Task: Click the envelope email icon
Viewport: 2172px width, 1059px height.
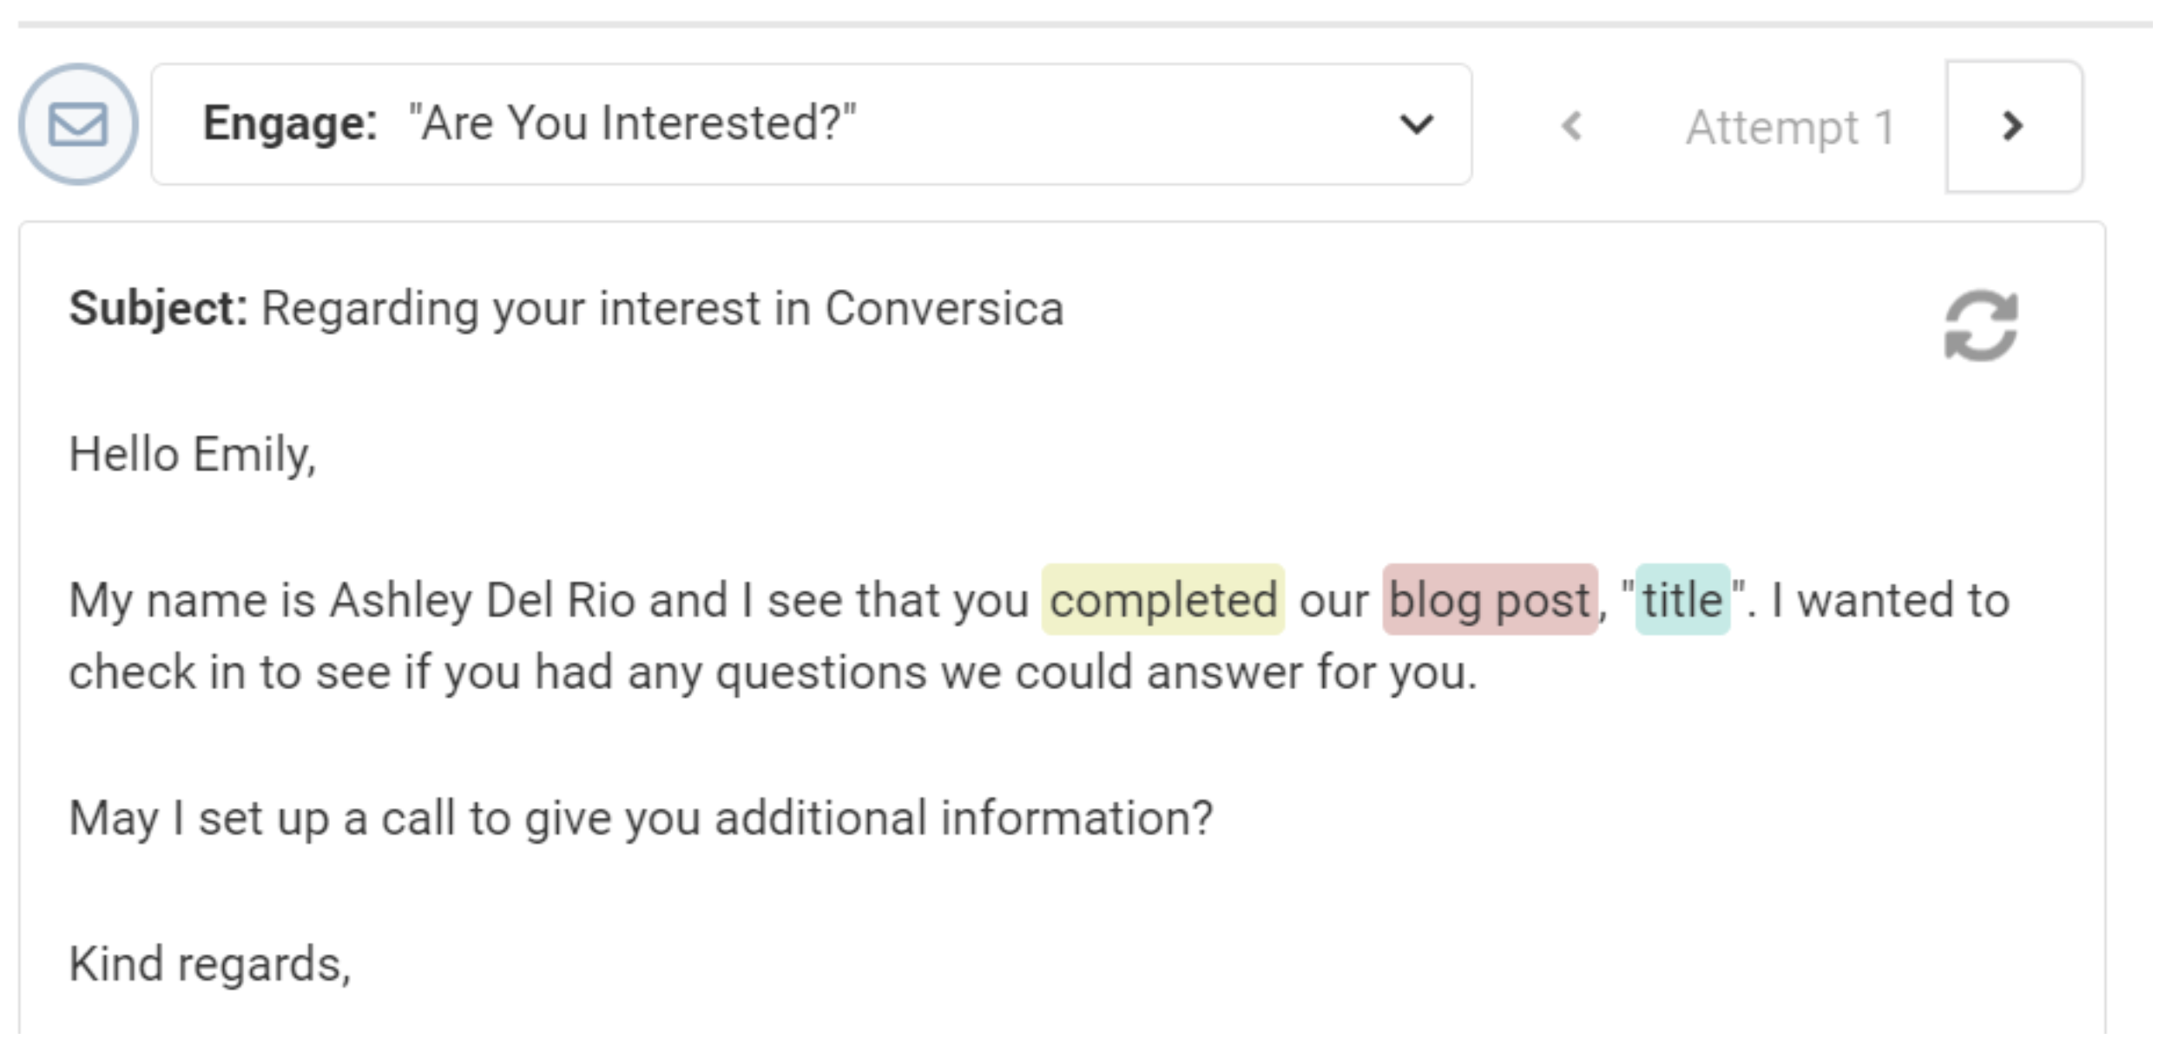Action: click(78, 124)
